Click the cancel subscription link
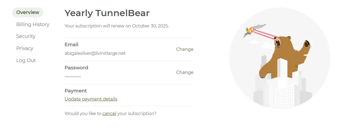Image resolution: width=338 pixels, height=129 pixels. [109, 113]
